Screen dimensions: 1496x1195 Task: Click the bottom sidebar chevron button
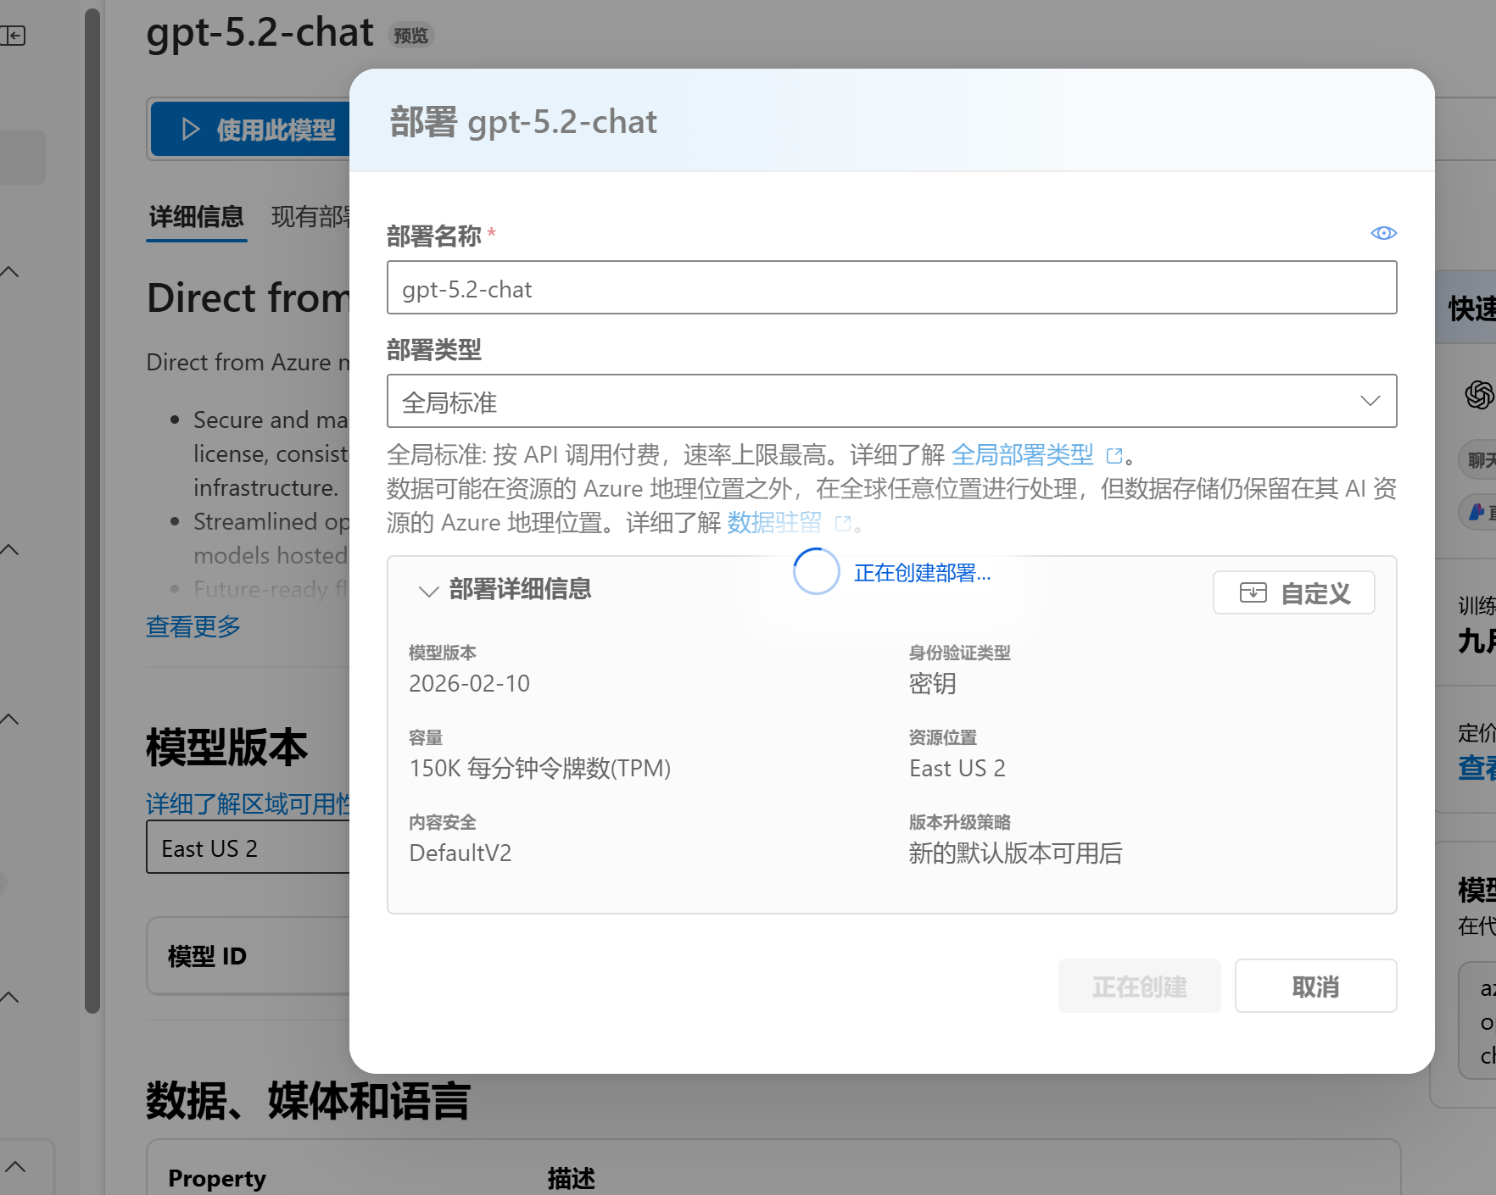coord(15,1167)
